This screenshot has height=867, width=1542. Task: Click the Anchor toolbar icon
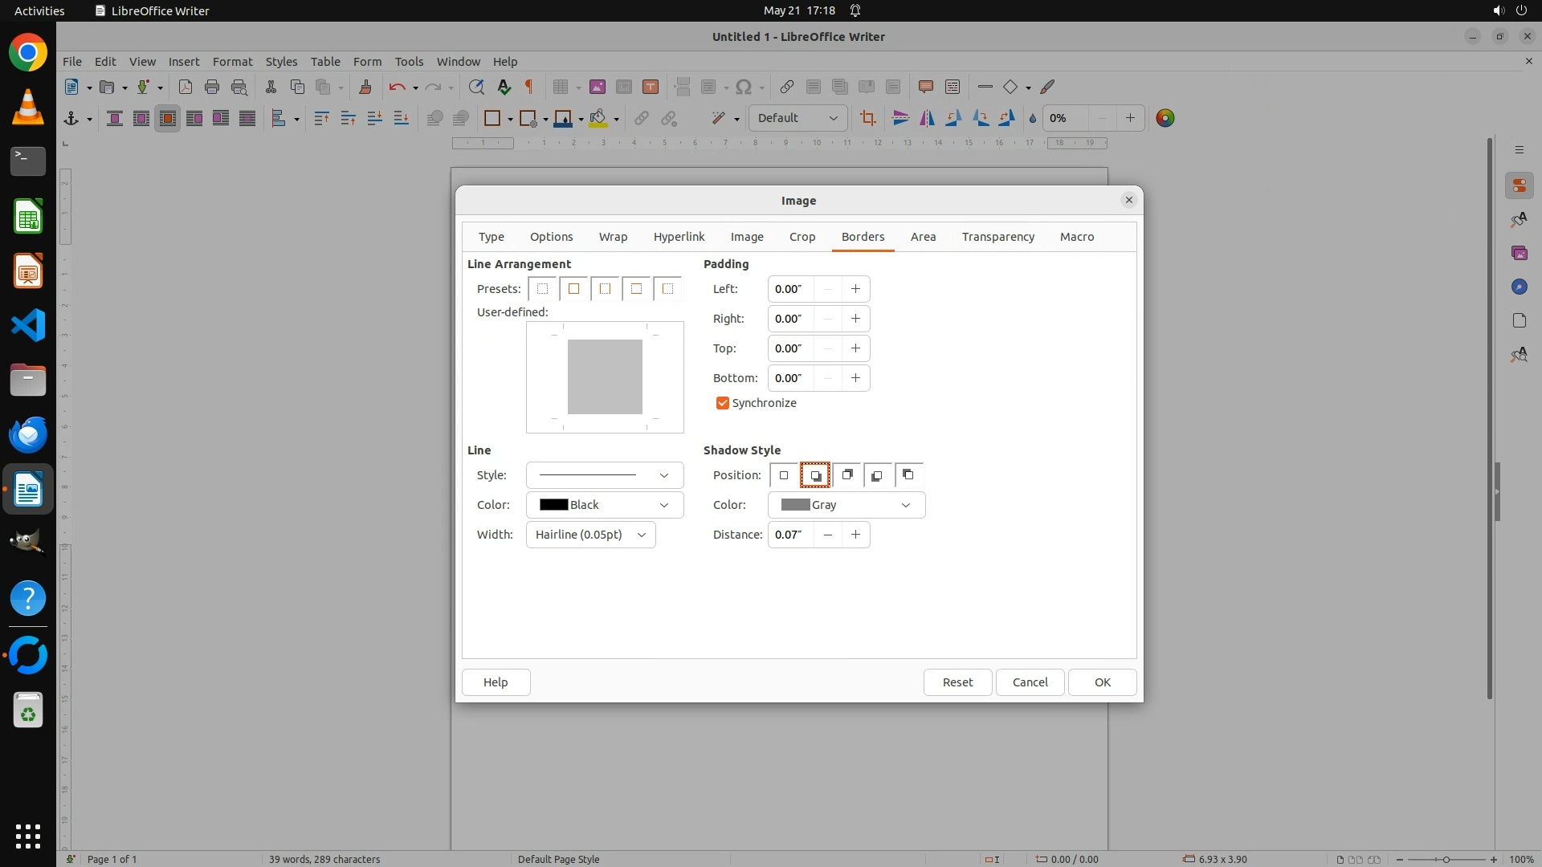71,119
